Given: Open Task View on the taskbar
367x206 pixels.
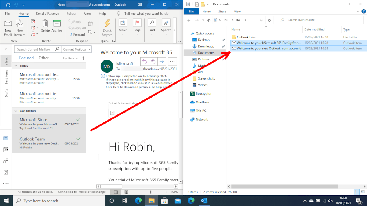Looking at the screenshot, I should click(x=124, y=201).
